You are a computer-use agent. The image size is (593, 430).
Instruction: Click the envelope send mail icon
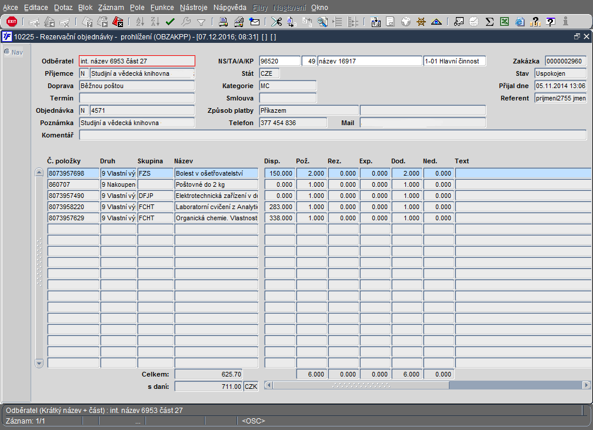coord(254,22)
